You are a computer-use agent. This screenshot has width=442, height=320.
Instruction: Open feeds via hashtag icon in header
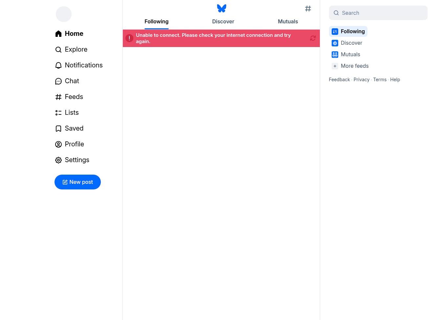tap(308, 9)
